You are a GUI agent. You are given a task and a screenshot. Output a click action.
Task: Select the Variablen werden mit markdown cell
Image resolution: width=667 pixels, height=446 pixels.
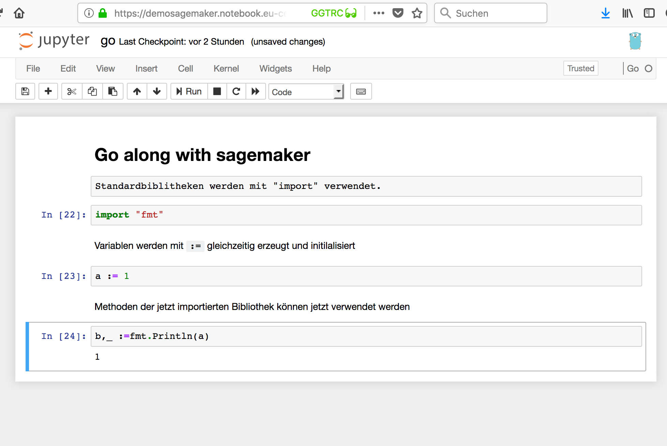(225, 246)
